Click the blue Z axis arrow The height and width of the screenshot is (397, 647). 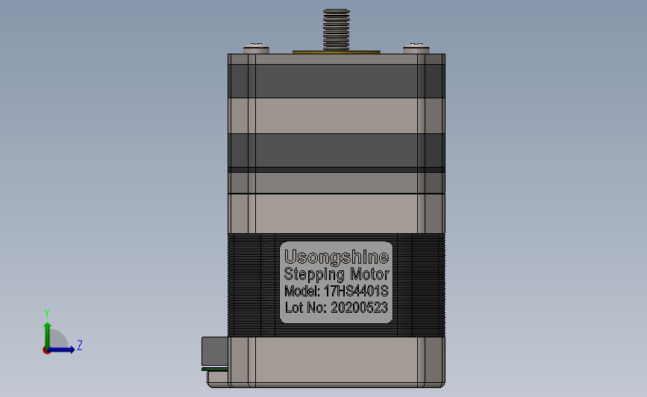pyautogui.click(x=61, y=350)
